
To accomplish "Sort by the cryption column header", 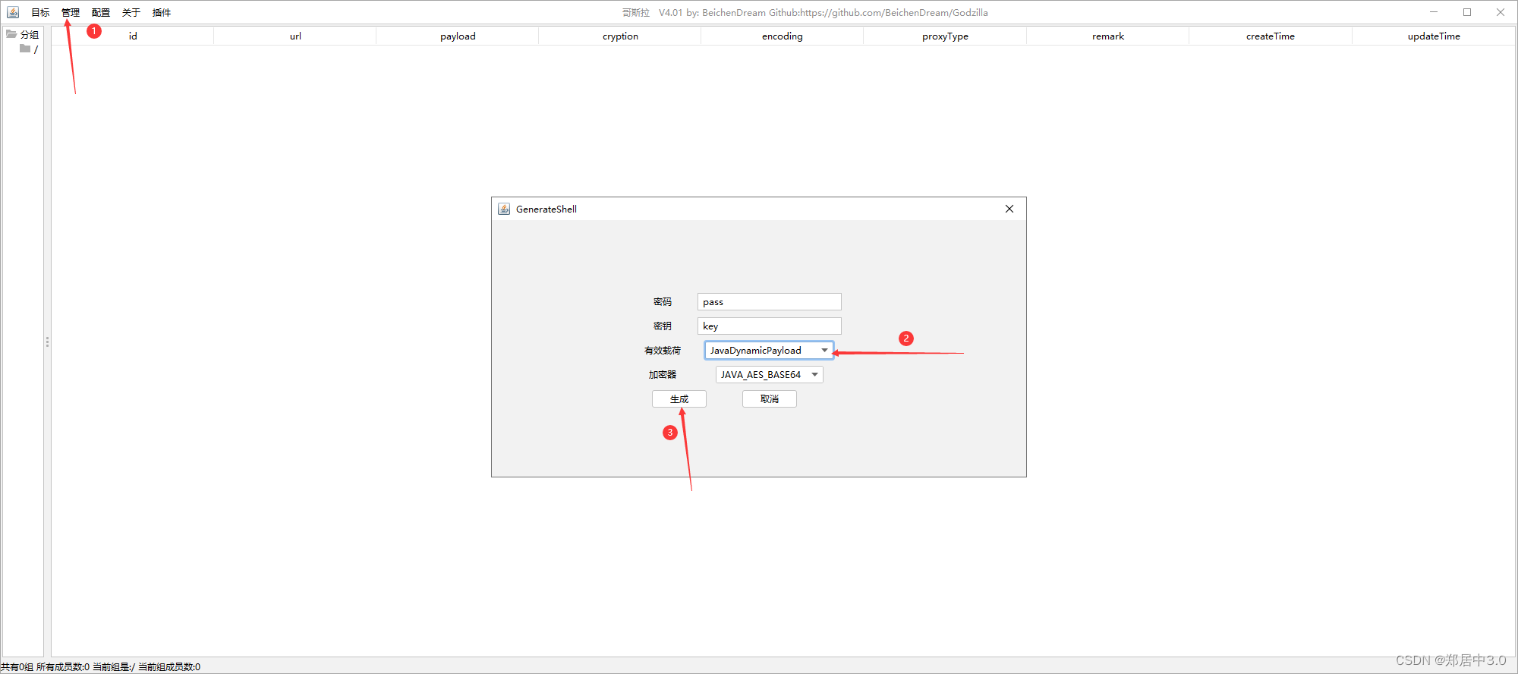I will click(620, 36).
